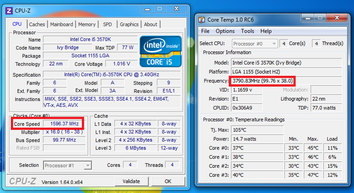Click the Code Name value 'Ivy Bridge'

click(68, 47)
